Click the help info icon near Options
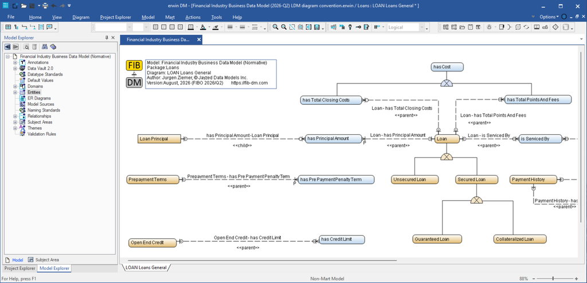587x283 pixels. [x=564, y=17]
